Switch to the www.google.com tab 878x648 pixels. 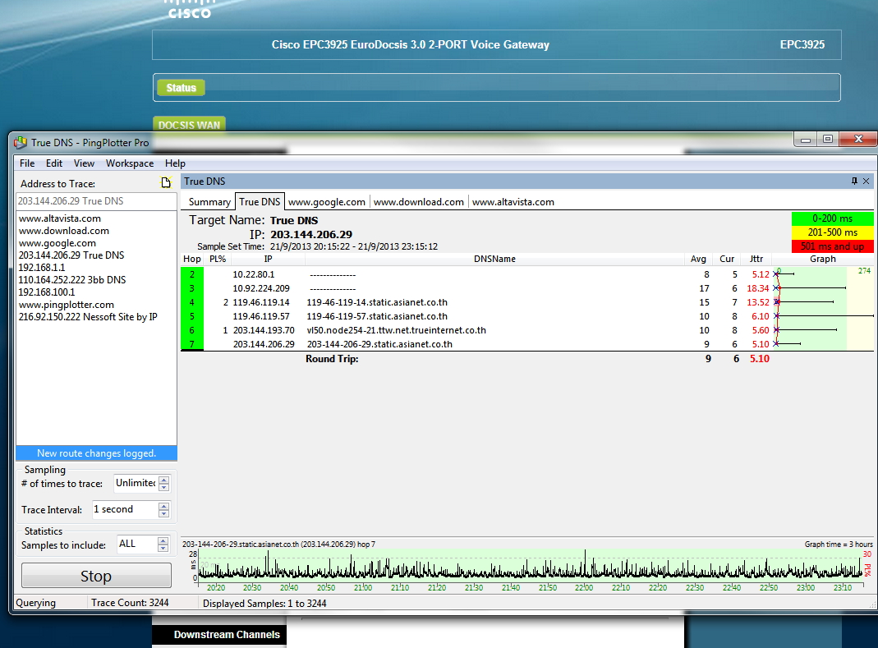[326, 201]
